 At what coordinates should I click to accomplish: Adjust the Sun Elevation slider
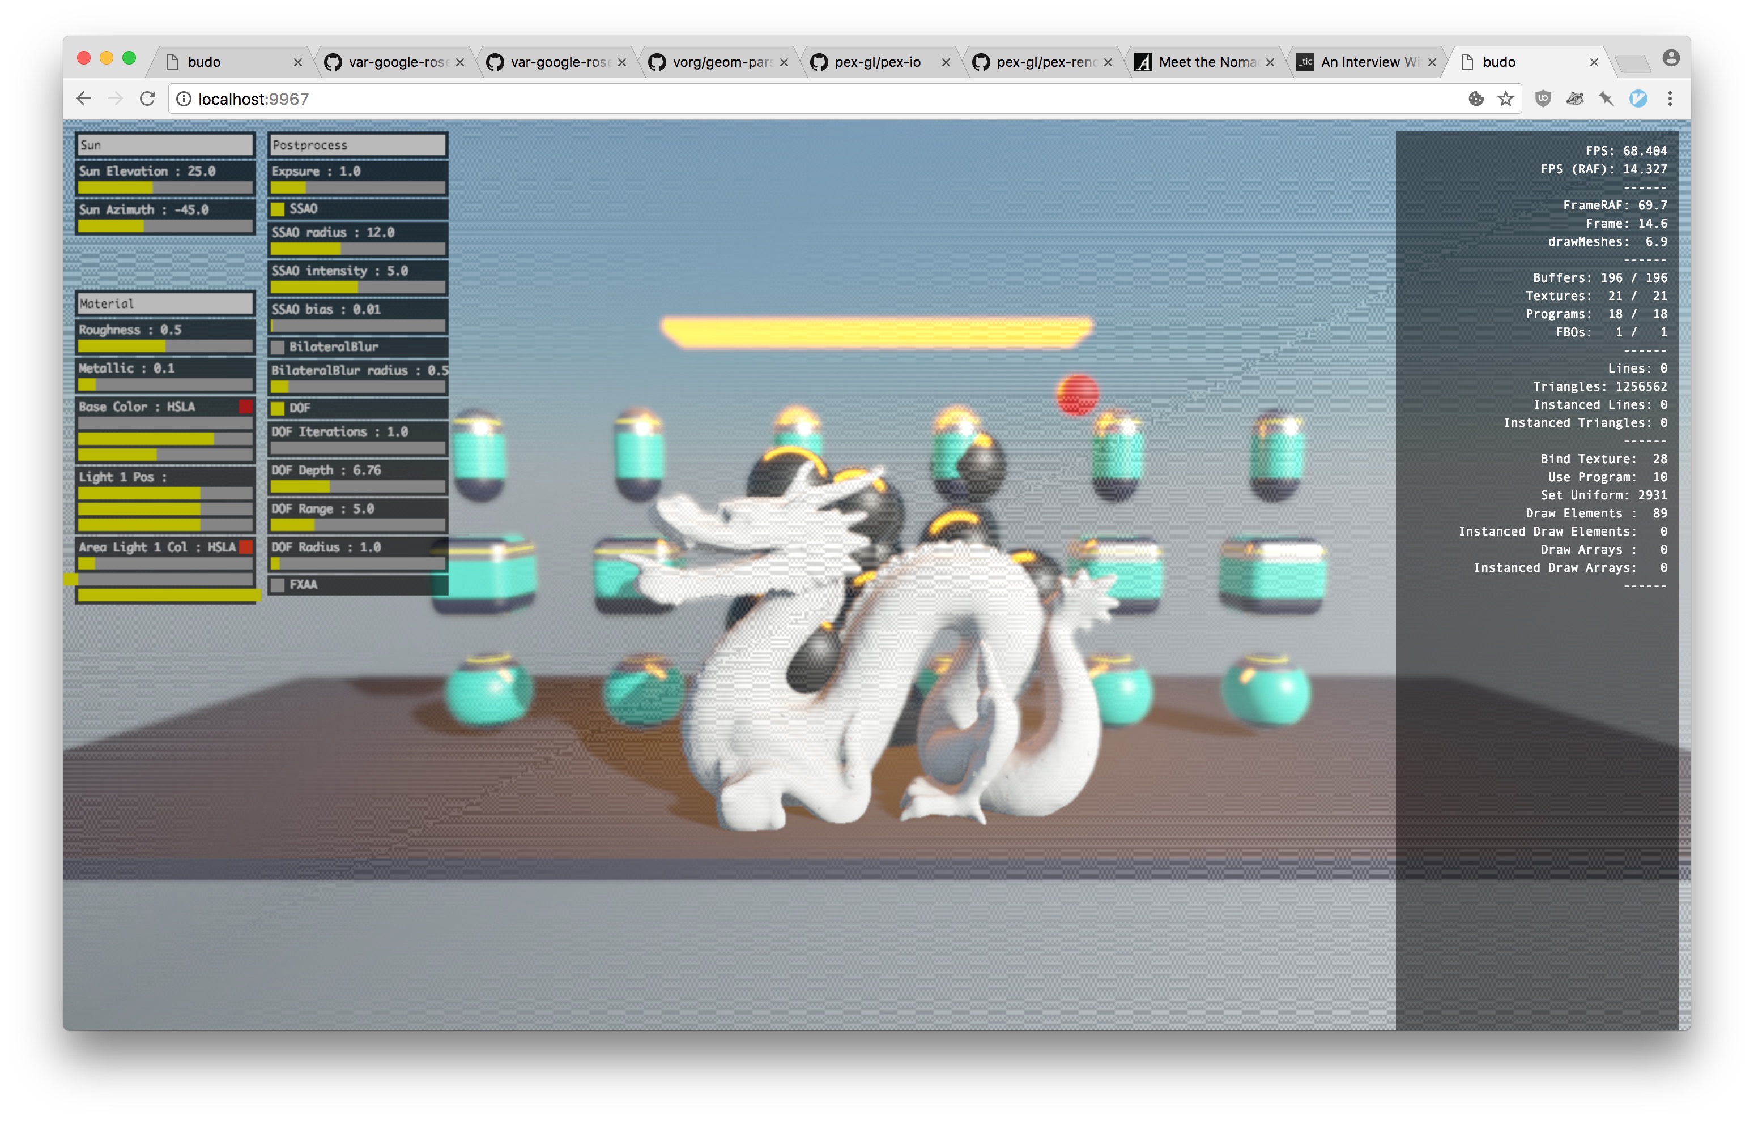pos(165,188)
